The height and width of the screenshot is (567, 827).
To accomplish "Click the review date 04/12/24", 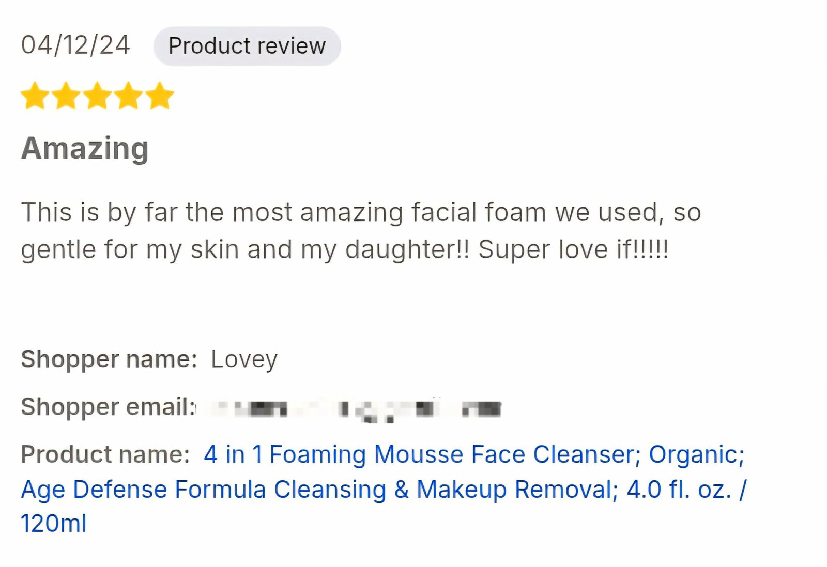I will point(75,45).
